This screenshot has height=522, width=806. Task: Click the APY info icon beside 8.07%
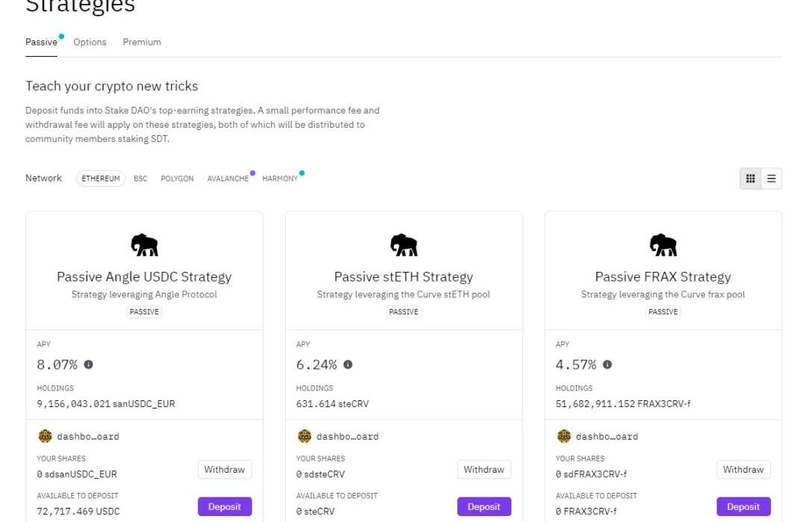coord(89,364)
